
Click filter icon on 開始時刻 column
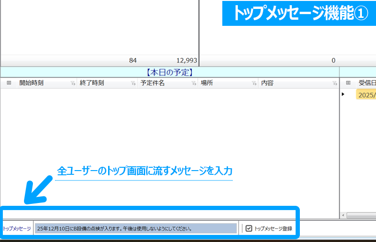click(73, 83)
